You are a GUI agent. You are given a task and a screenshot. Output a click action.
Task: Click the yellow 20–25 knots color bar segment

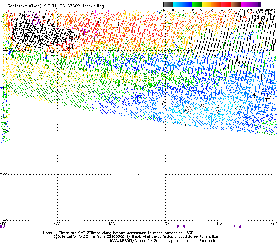pyautogui.click(x=207, y=4)
